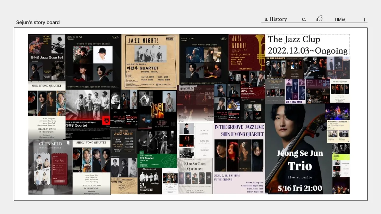
Task: Select the 2025.01.28 TUE concert poster
Action: [93, 62]
